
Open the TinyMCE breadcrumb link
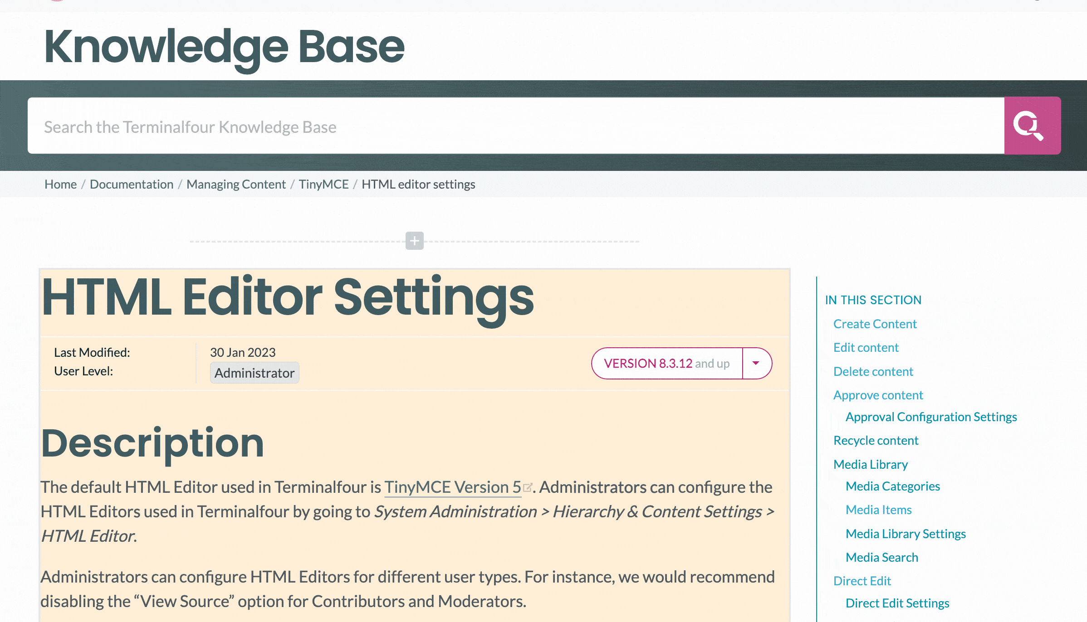(323, 184)
